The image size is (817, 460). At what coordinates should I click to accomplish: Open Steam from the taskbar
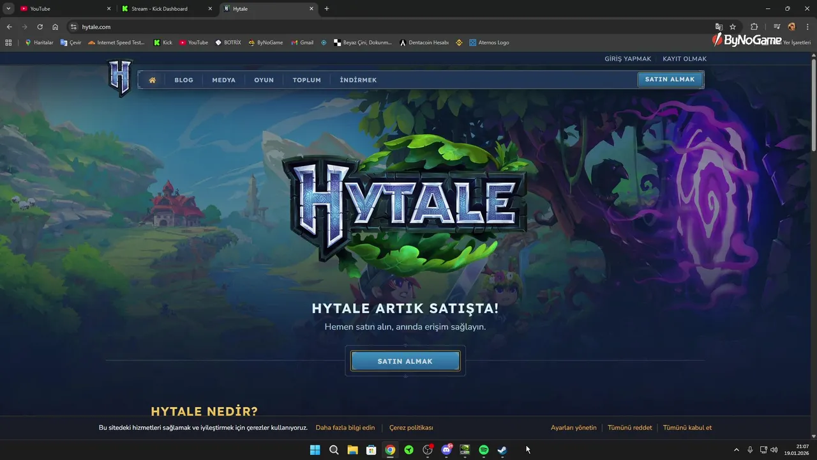(502, 450)
